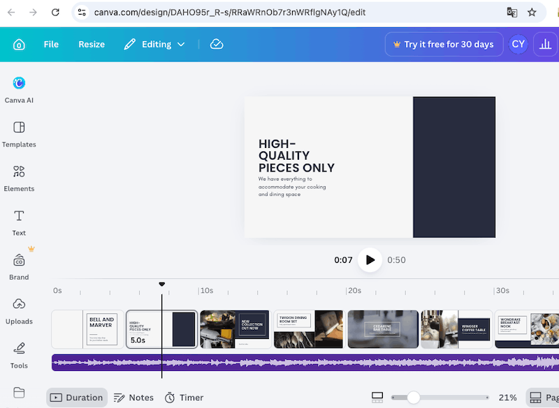Play the video preview
Image resolution: width=559 pixels, height=408 pixels.
click(370, 260)
